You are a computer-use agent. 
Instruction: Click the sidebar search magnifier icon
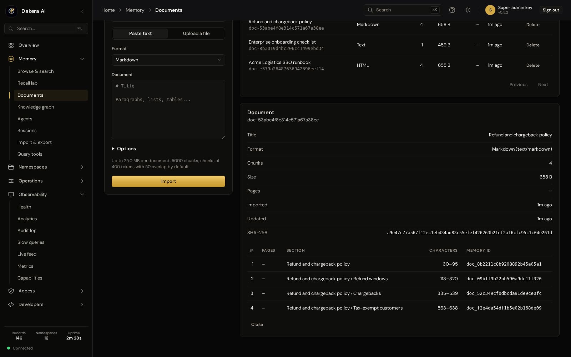(x=11, y=29)
